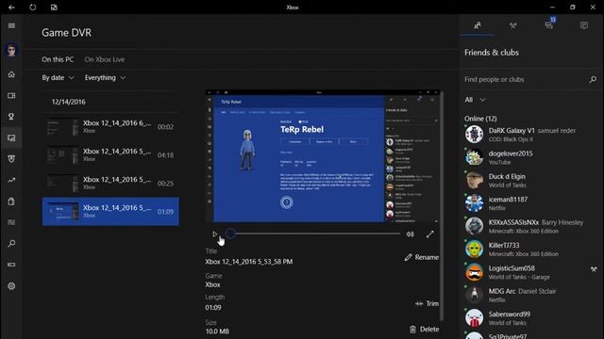Click party icon beside LogisticSum058
The image size is (604, 339).
[594, 269]
